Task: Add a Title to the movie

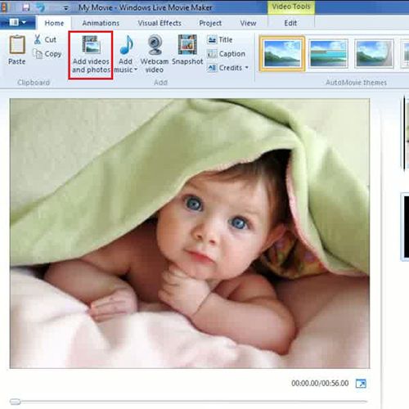Action: tap(220, 40)
